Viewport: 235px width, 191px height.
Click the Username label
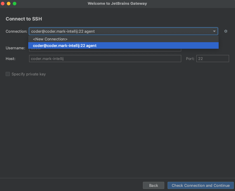(15, 48)
